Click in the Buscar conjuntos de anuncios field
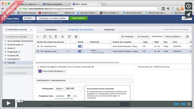The image size is (194, 109). pos(176,30)
